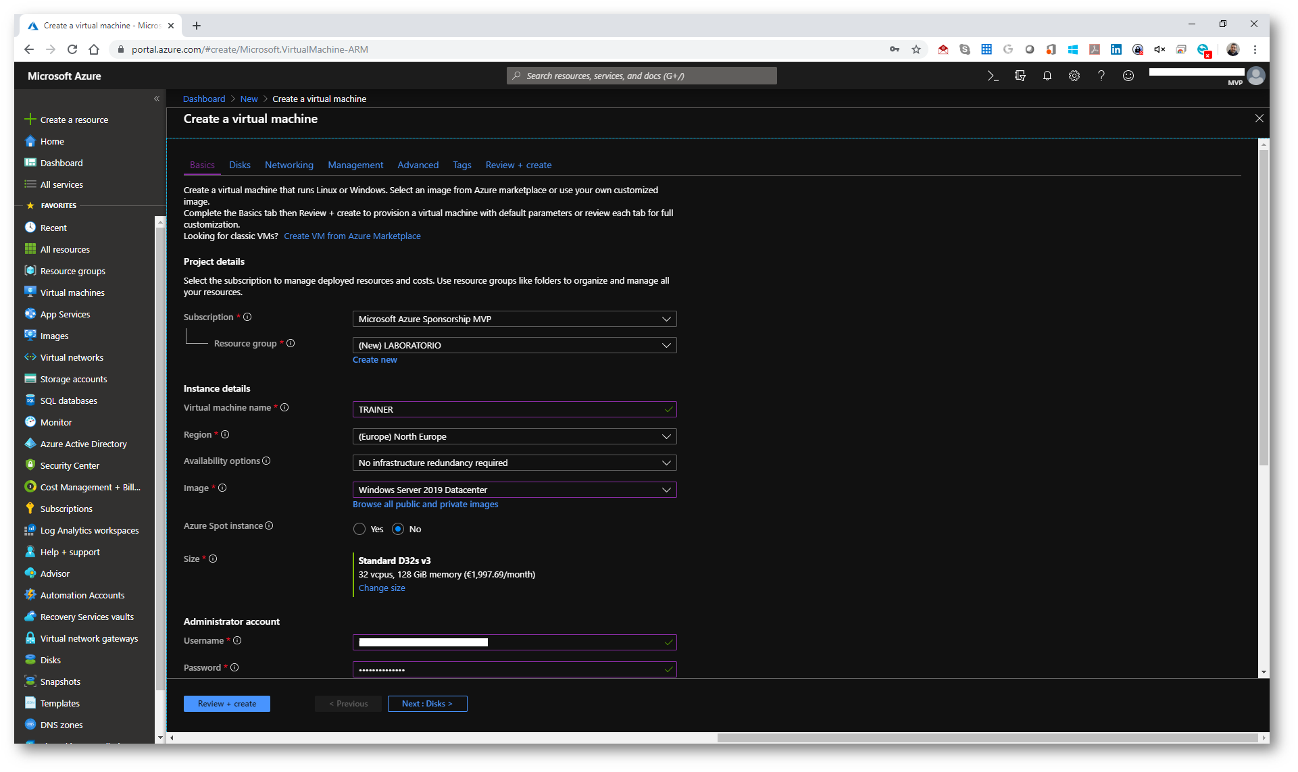
Task: Open the Region dropdown
Action: click(514, 436)
